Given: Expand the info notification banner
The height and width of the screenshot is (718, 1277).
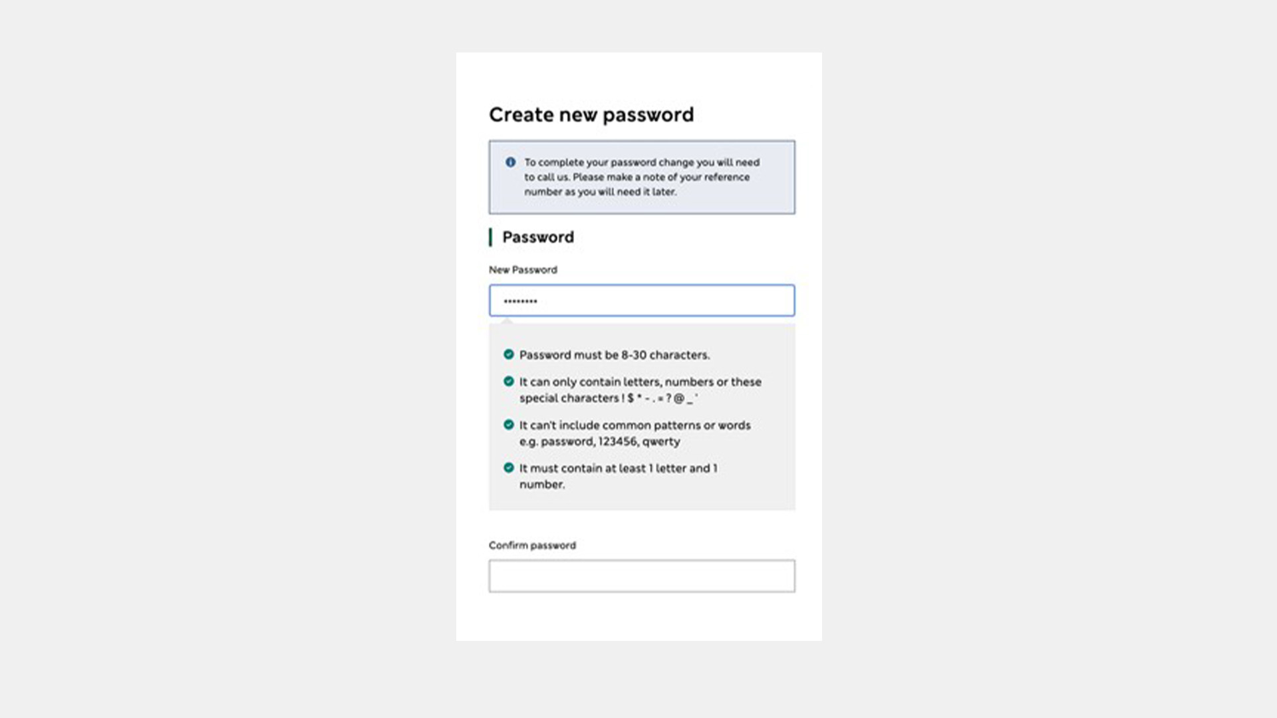Looking at the screenshot, I should 641,177.
